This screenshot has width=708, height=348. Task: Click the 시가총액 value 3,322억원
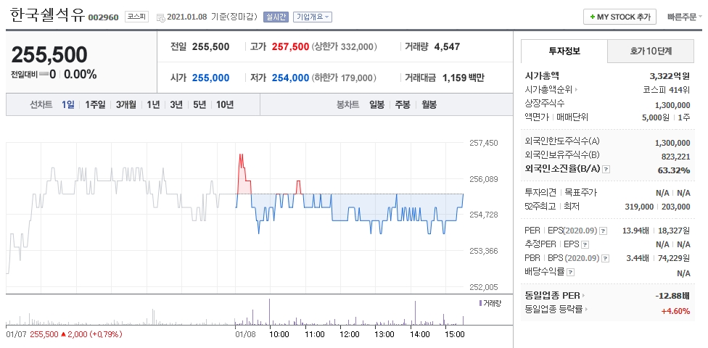[x=670, y=76]
